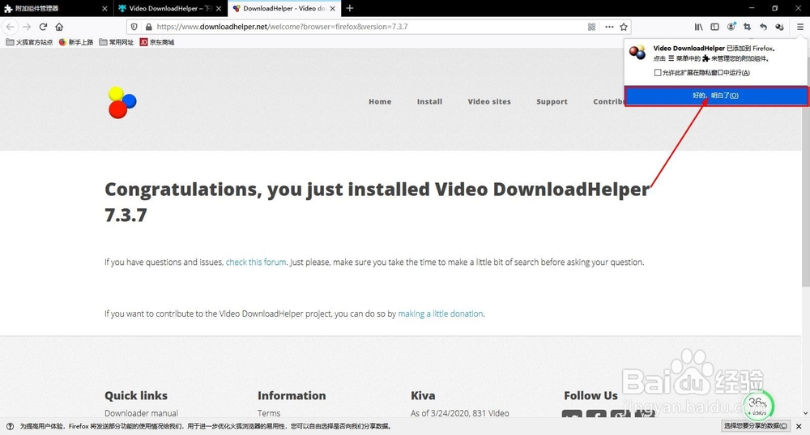This screenshot has width=810, height=435.
Task: Open the Install menu item
Action: point(429,102)
